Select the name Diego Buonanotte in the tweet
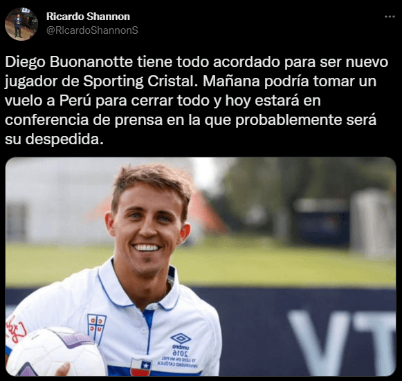402x381 pixels. tap(68, 62)
